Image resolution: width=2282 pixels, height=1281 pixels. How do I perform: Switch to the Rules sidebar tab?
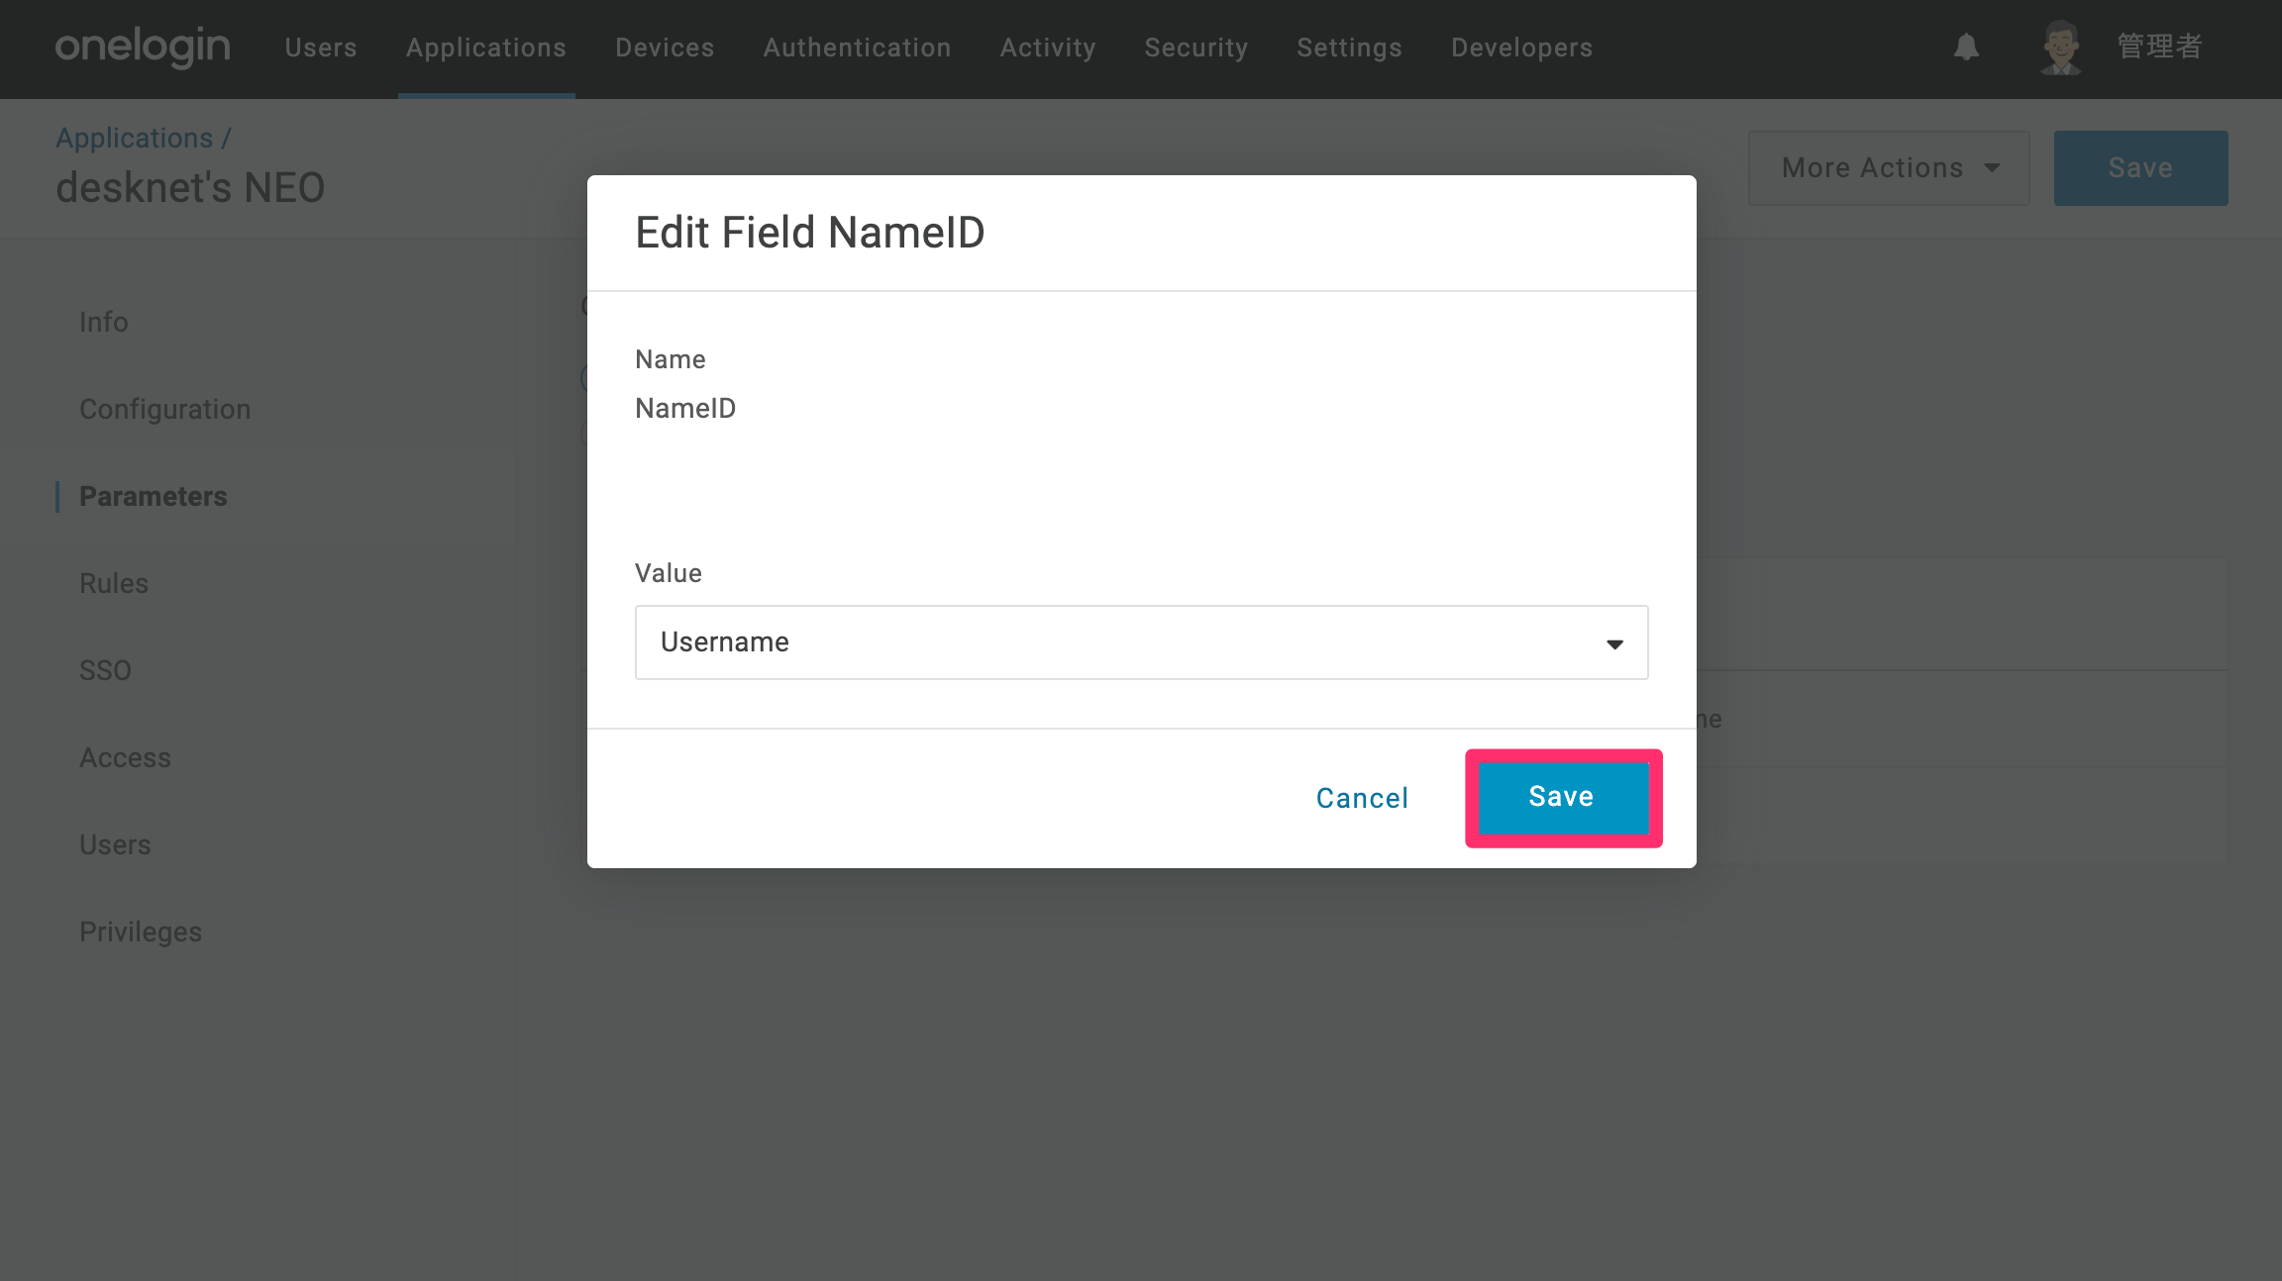point(114,583)
